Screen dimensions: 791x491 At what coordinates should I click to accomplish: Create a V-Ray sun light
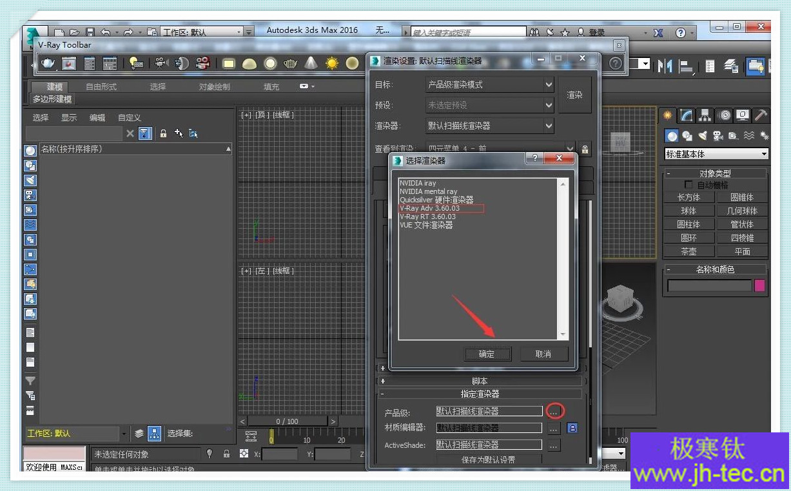[332, 63]
